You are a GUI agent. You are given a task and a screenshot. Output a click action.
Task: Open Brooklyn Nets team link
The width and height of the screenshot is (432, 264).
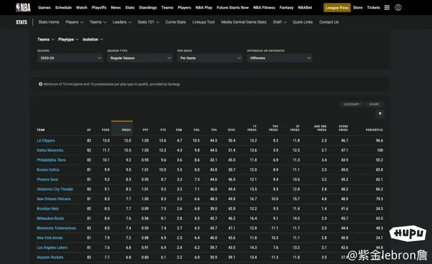pos(48,208)
